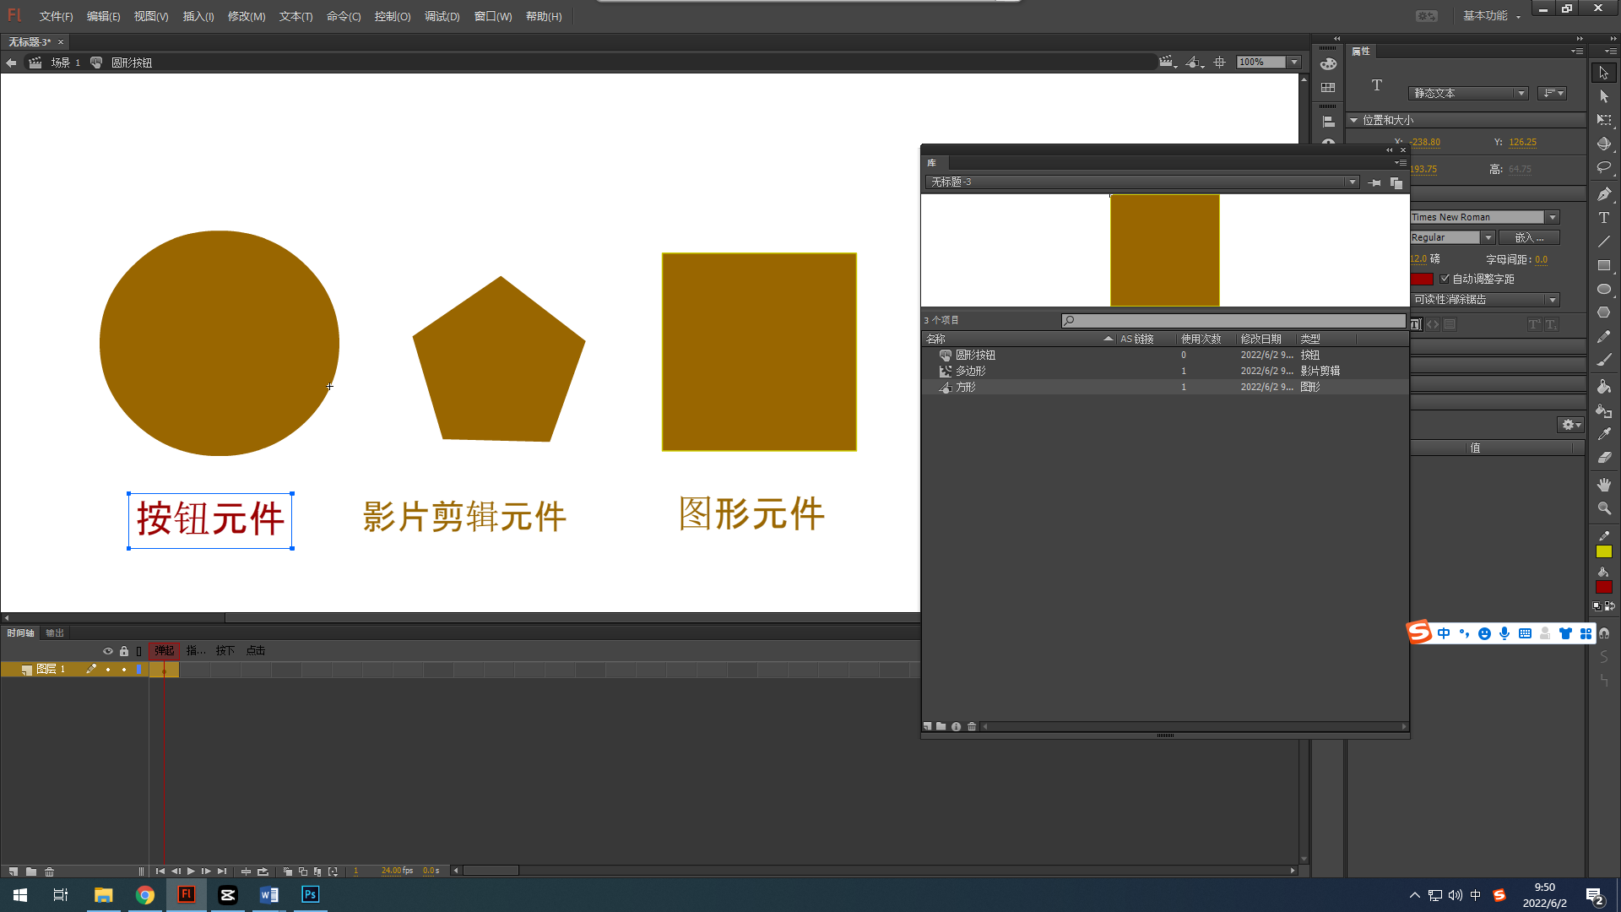Open the static text type dropdown
The image size is (1621, 912).
point(1467,94)
